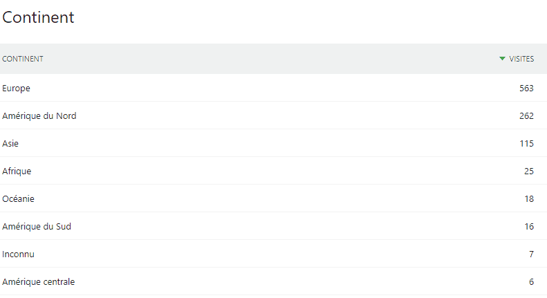Click the CONTINENT column header
547x298 pixels.
[x=23, y=59]
